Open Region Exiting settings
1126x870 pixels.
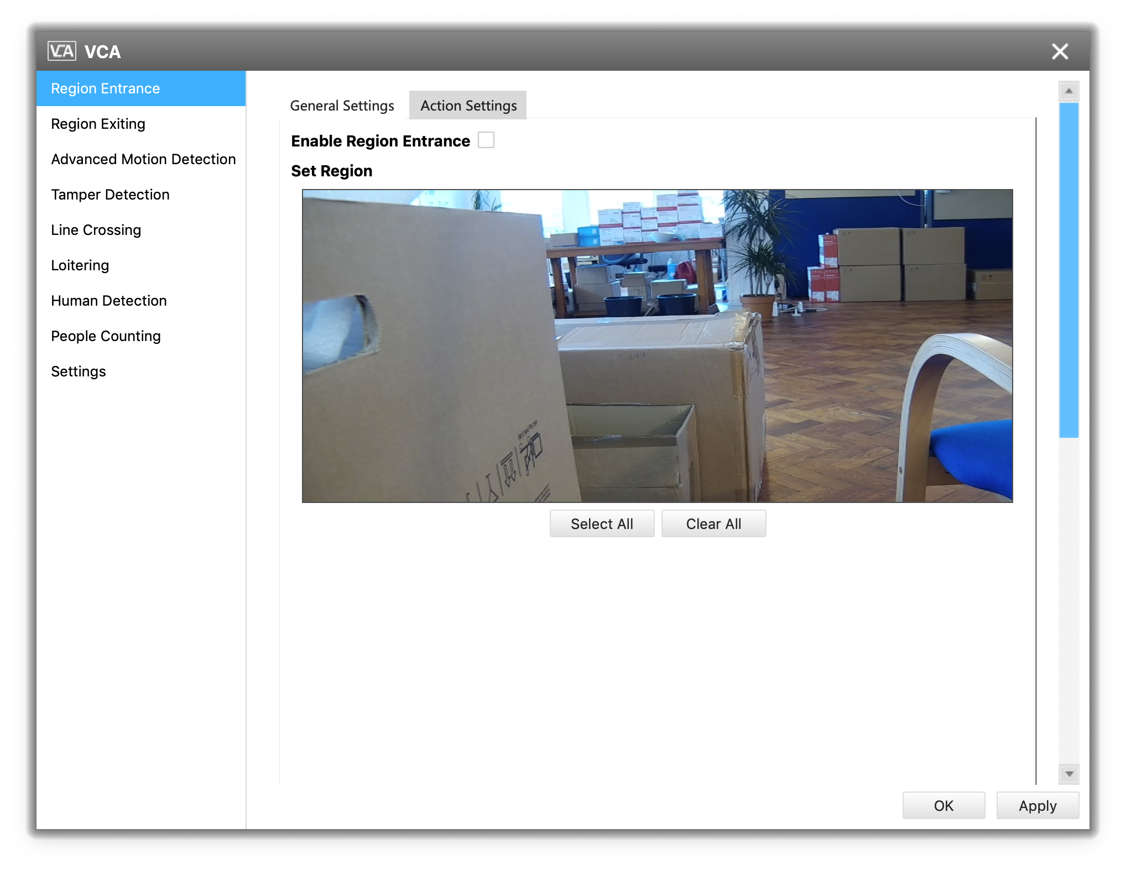[x=98, y=123]
